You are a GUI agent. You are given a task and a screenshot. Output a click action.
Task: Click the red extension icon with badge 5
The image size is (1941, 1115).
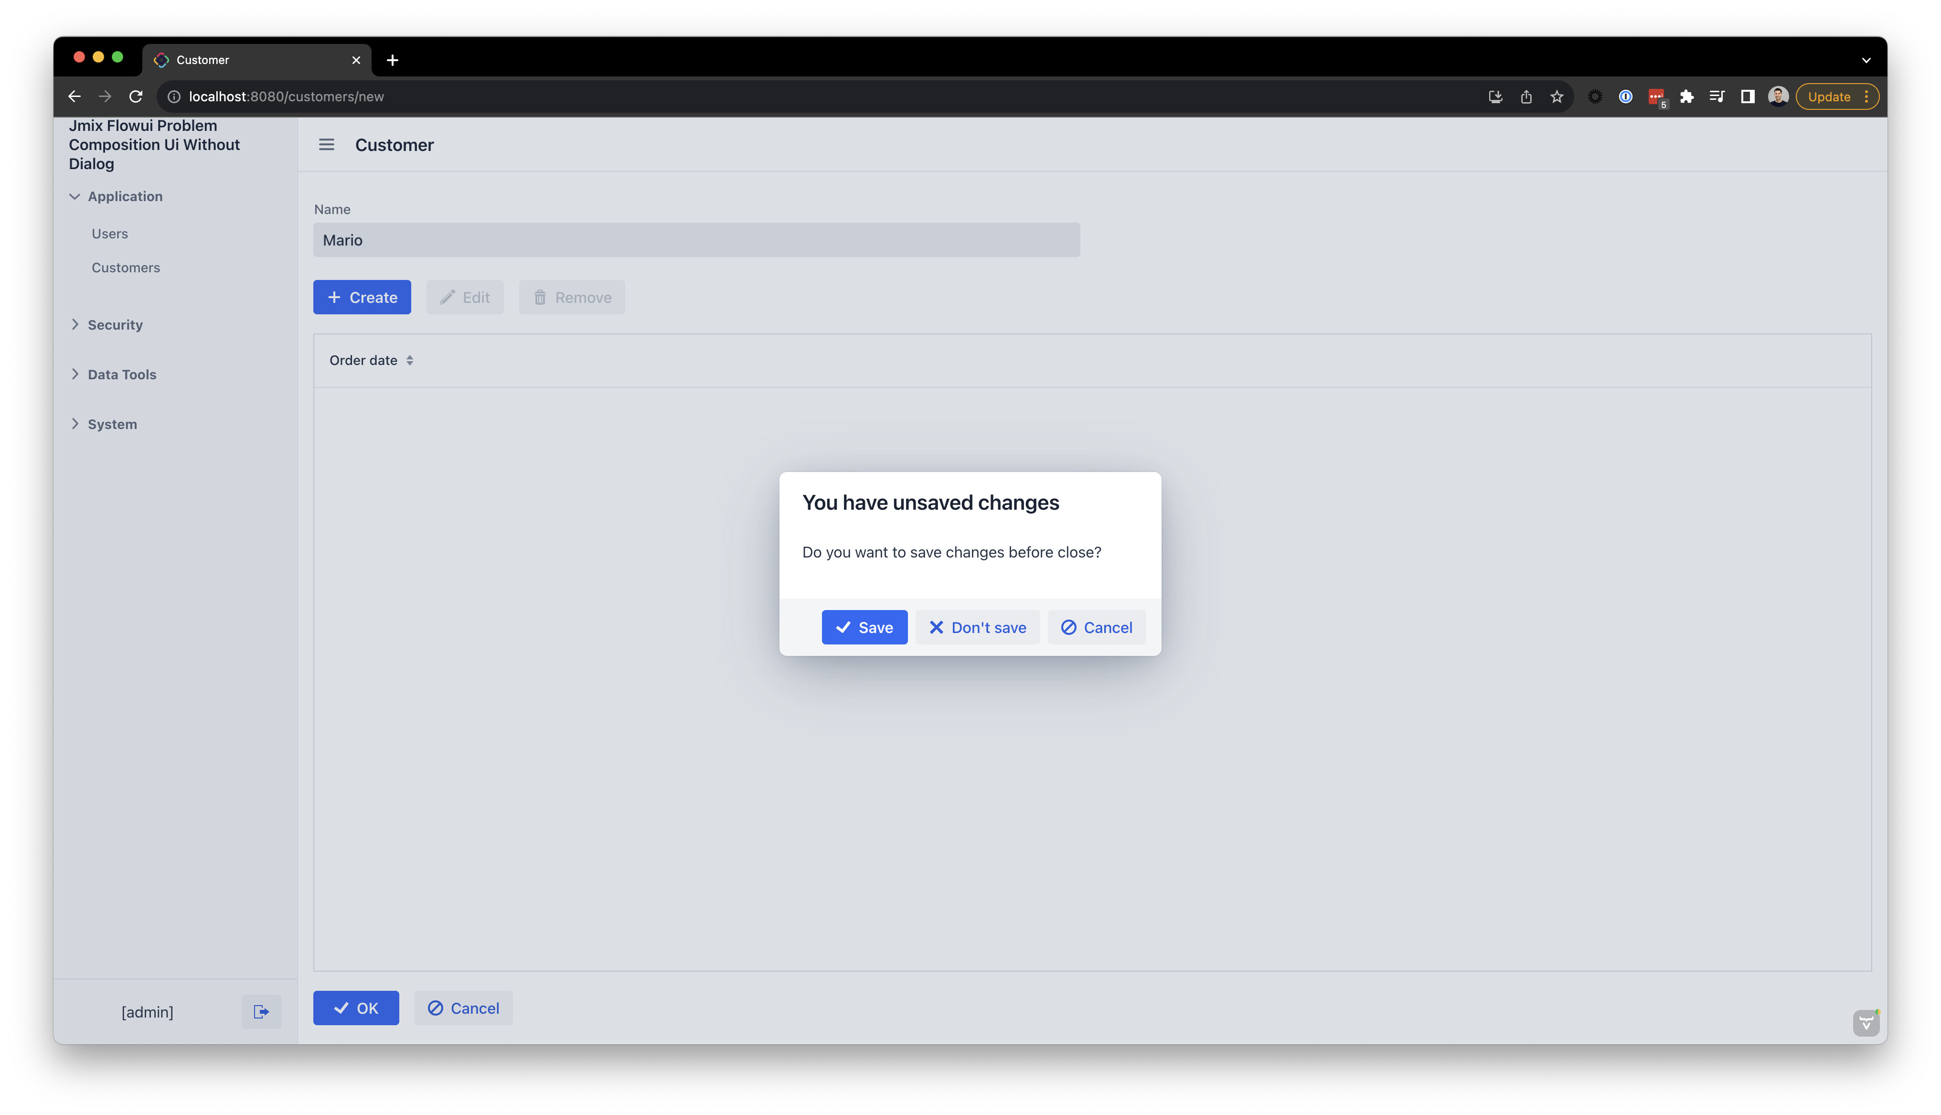1657,98
